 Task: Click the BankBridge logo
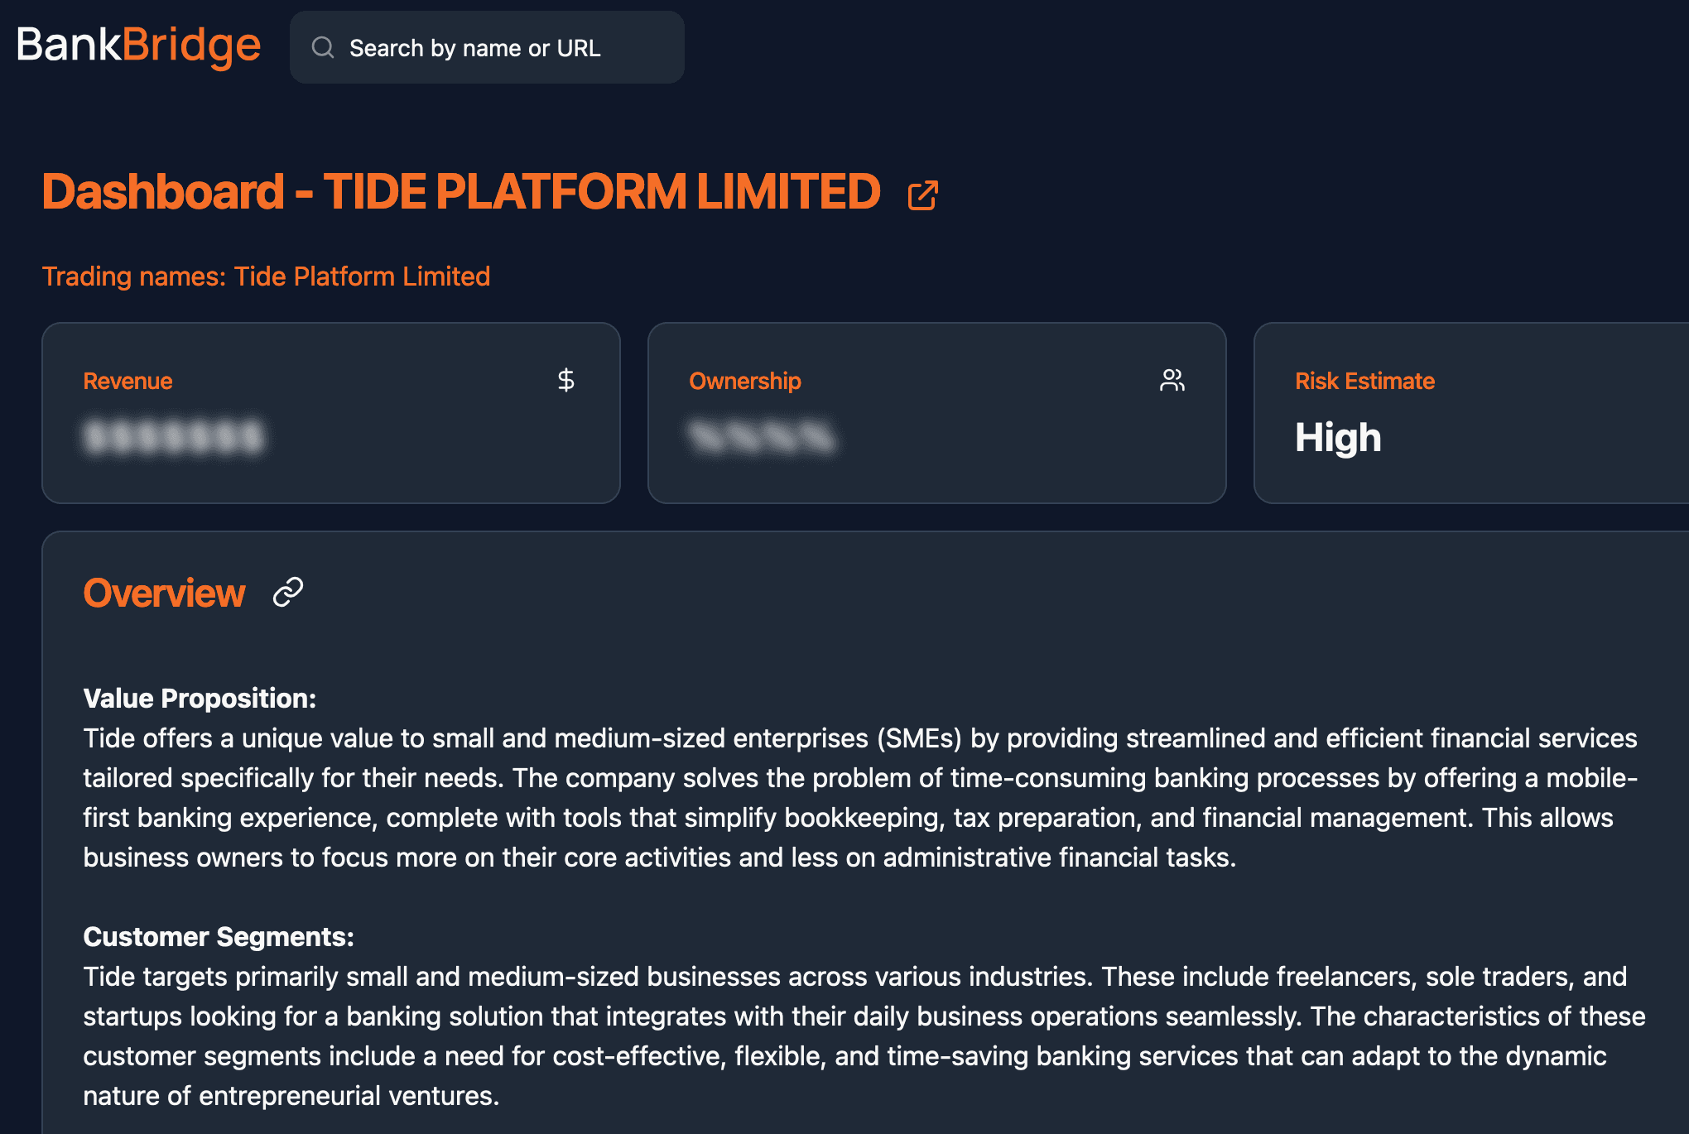(x=138, y=46)
